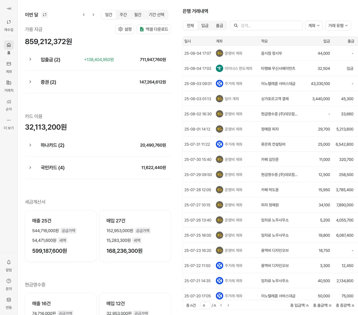Select the 입금 transactions tab
Image resolution: width=358 pixels, height=315 pixels.
pos(205,25)
